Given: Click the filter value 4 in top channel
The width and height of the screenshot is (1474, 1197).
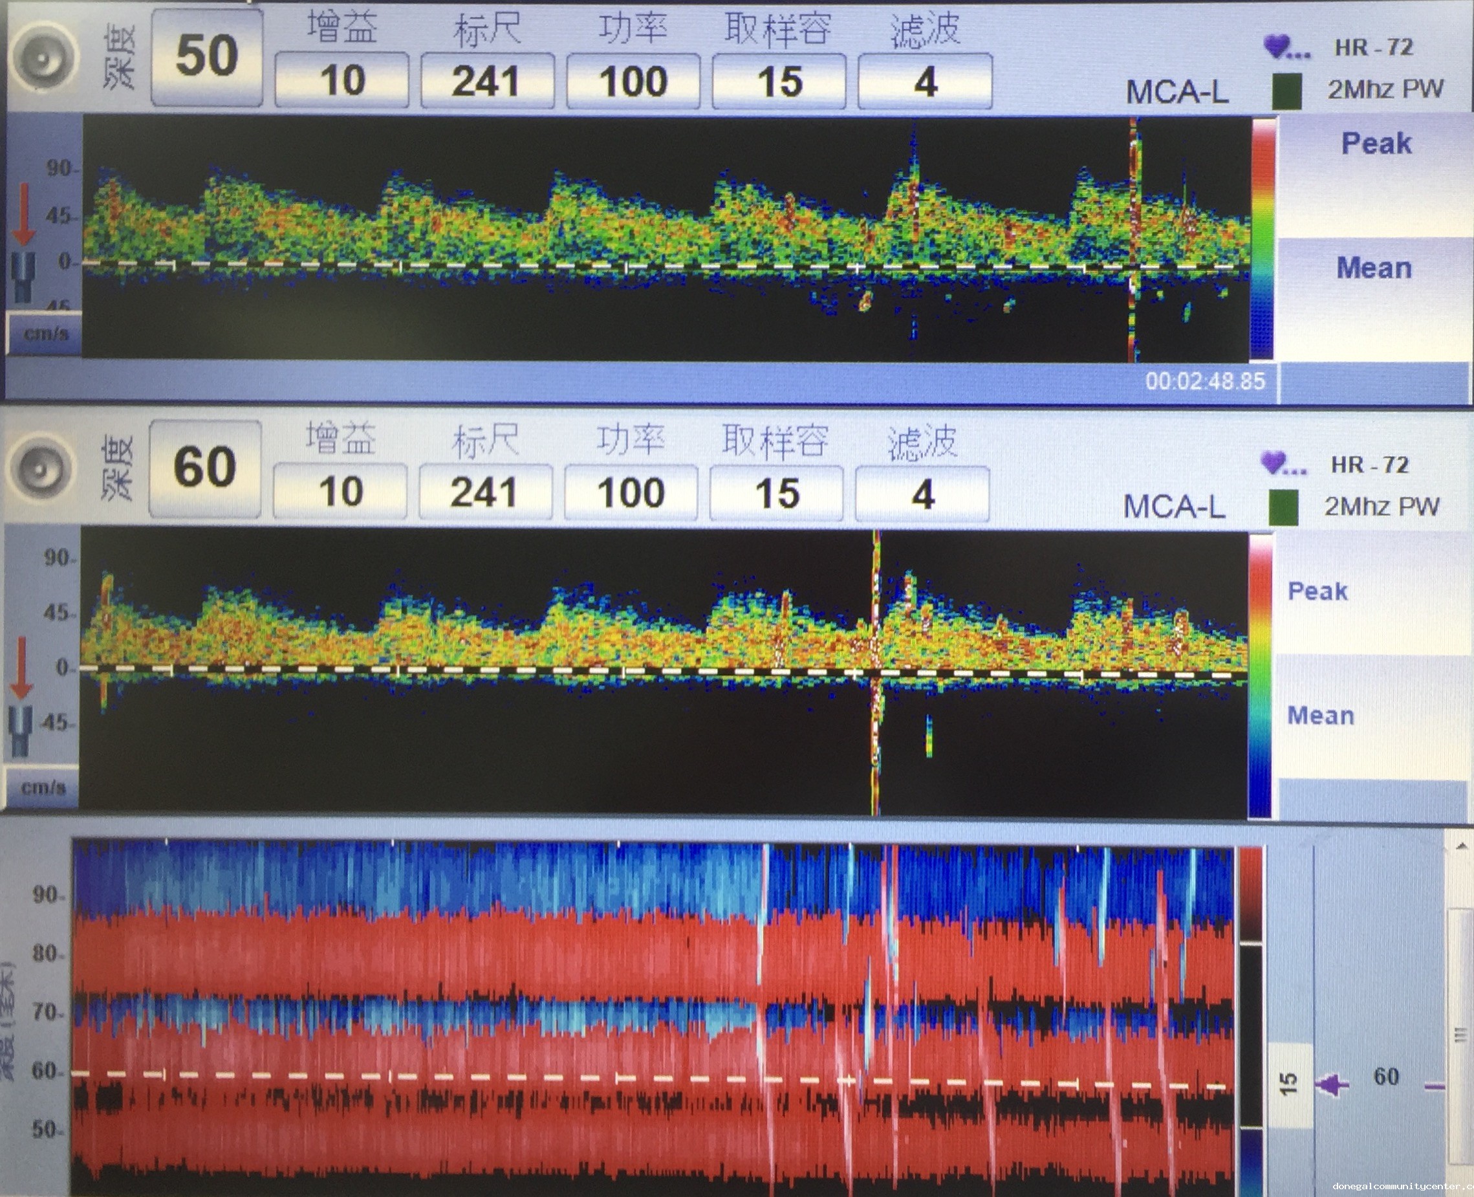Looking at the screenshot, I should coord(925,82).
